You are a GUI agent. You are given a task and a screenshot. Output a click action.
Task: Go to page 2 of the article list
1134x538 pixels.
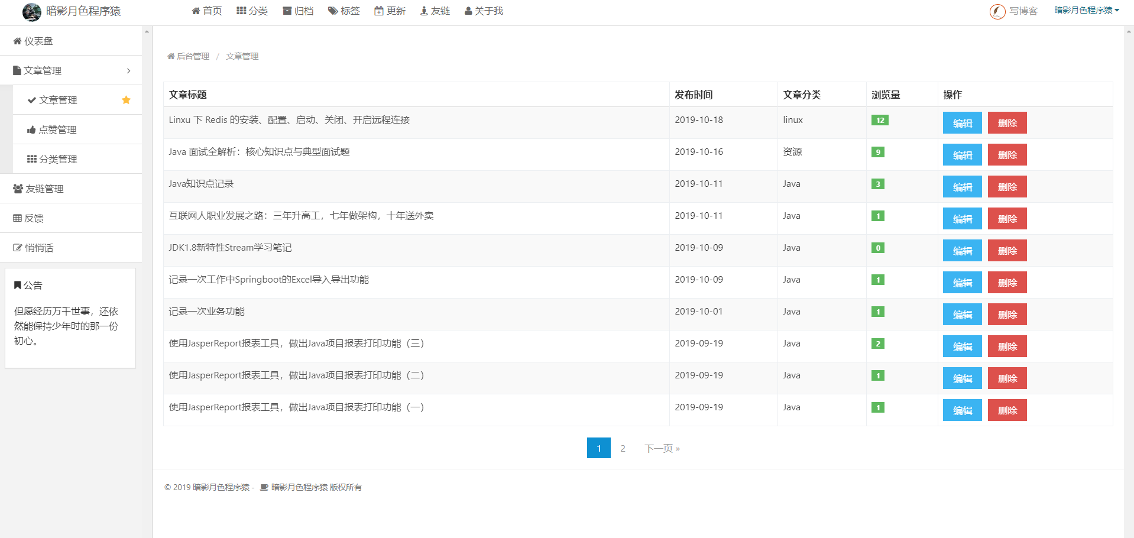[x=623, y=448]
